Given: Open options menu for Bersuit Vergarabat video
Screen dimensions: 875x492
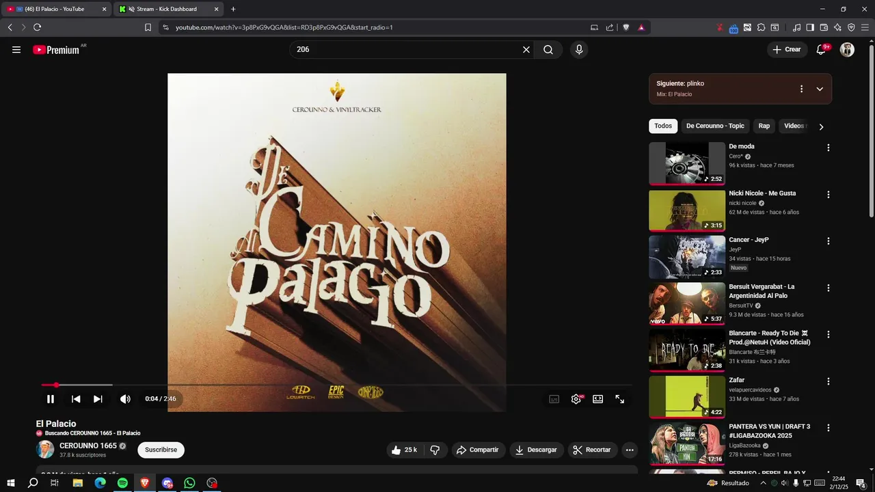Looking at the screenshot, I should (x=829, y=288).
